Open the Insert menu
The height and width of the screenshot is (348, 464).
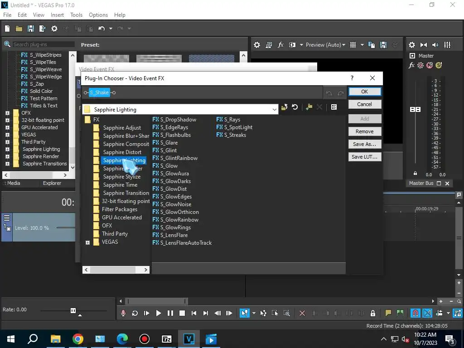pyautogui.click(x=57, y=15)
